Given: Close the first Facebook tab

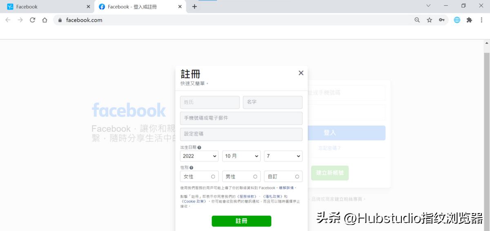Looking at the screenshot, I should coord(89,7).
